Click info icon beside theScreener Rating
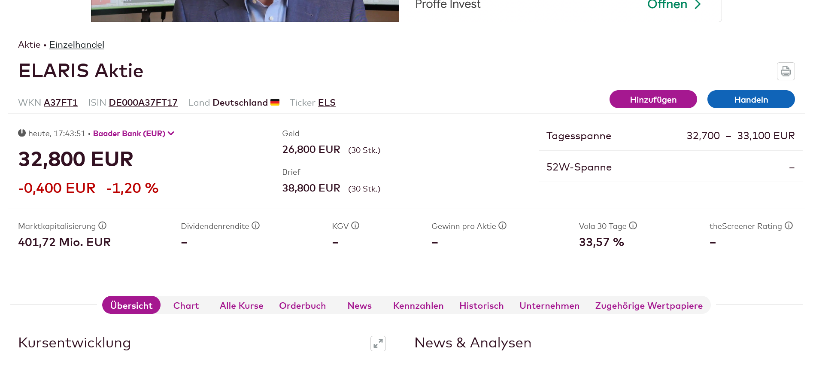The height and width of the screenshot is (365, 813). click(x=789, y=225)
